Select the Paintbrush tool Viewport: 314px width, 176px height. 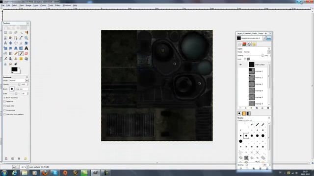21,53
